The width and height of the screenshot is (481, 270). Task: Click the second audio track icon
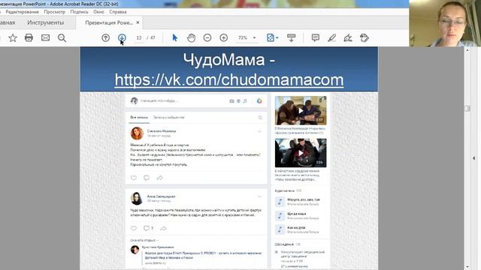point(280,216)
